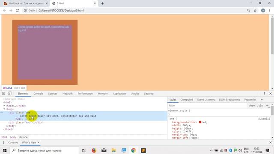Open the selected node's ellipsis actions
This screenshot has width=274, height=154.
coord(2,113)
